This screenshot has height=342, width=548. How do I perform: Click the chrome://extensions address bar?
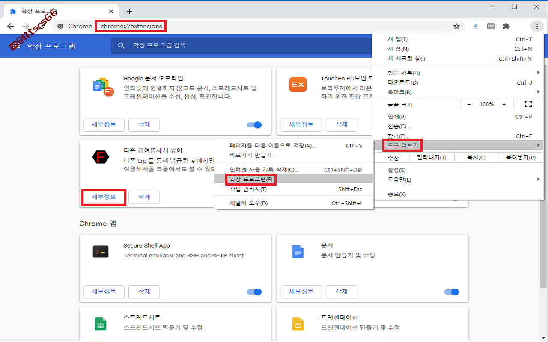pos(131,26)
